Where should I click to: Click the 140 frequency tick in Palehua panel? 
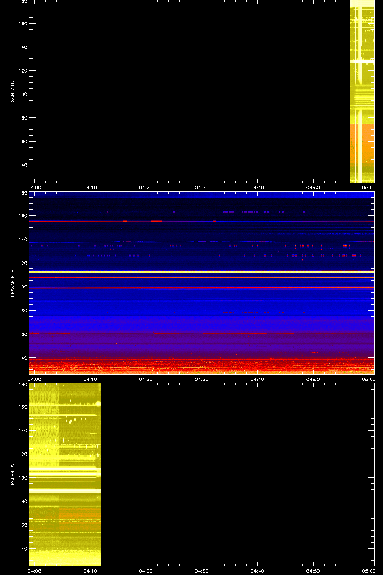[23, 431]
